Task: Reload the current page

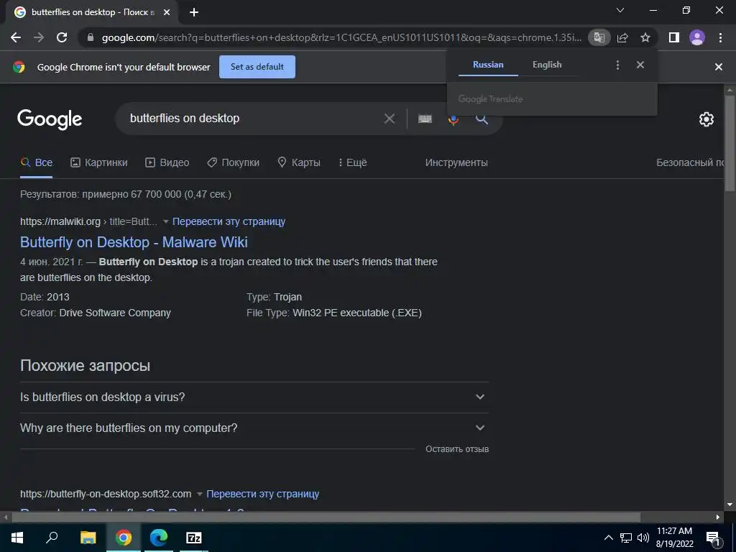Action: tap(62, 37)
